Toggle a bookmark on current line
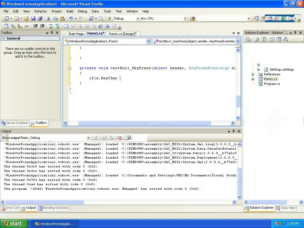 66,26
